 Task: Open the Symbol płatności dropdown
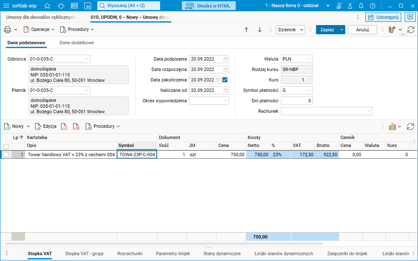(309, 90)
